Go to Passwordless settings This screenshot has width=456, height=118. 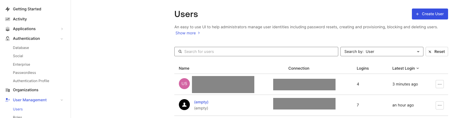(24, 73)
